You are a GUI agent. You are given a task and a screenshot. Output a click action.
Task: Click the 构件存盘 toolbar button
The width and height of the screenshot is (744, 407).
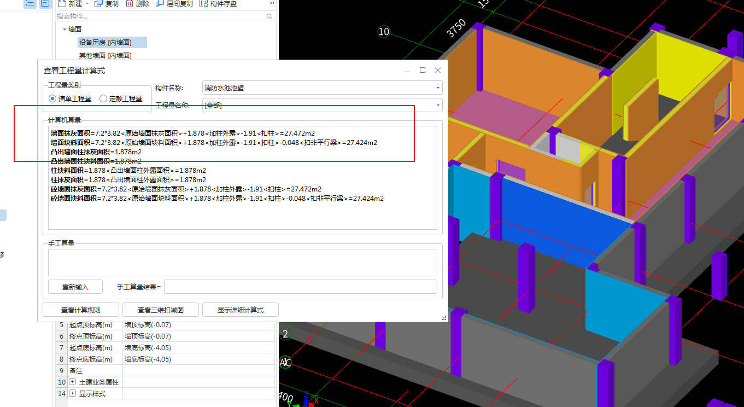tap(218, 3)
